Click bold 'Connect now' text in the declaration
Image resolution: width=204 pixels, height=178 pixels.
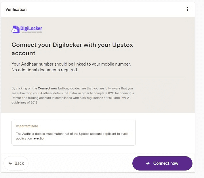47,88
